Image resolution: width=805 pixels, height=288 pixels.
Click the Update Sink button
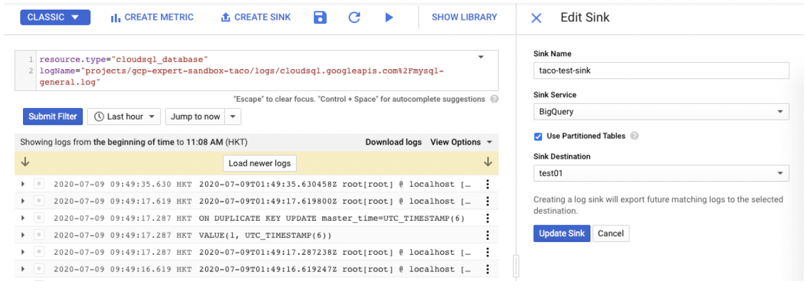click(561, 234)
